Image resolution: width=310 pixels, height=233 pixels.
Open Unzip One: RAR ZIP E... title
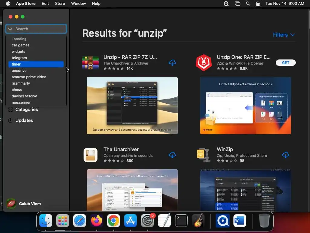pos(244,57)
